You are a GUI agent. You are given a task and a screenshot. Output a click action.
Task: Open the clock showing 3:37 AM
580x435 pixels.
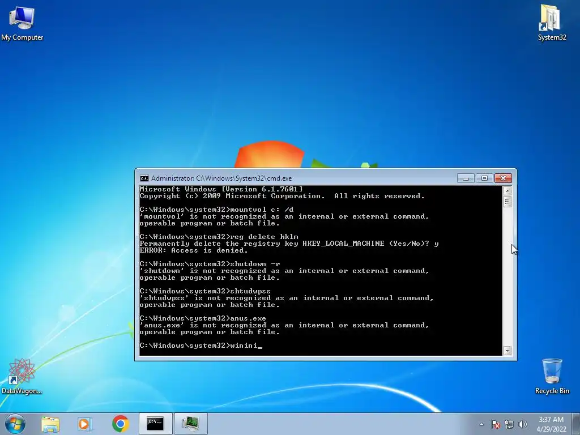click(551, 424)
